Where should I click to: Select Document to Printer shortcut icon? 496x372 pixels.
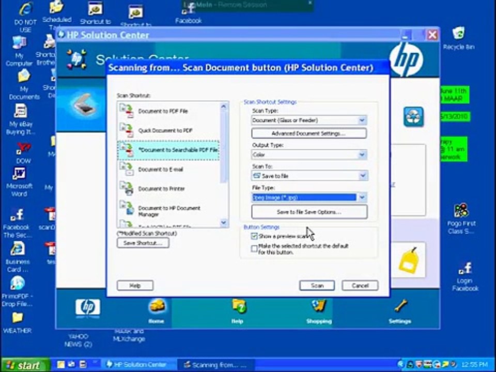(127, 189)
